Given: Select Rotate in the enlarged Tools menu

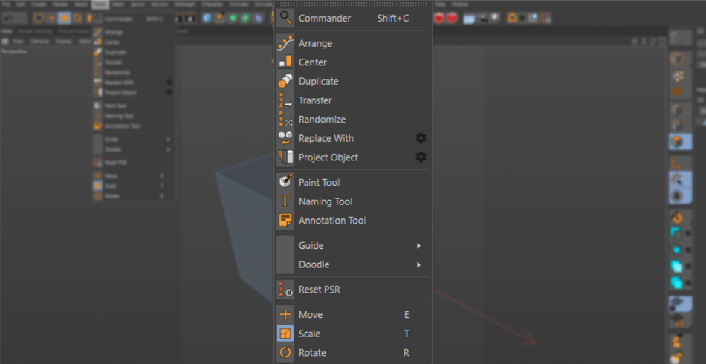Looking at the screenshot, I should (354, 352).
